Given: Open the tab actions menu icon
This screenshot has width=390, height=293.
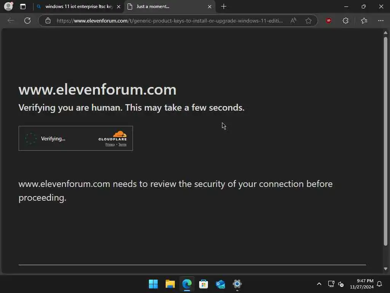Looking at the screenshot, I should (23, 6).
